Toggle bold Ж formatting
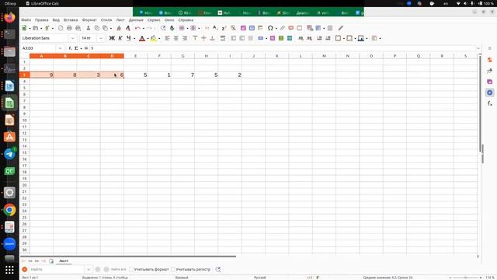Image resolution: width=497 pixels, height=280 pixels. 112,38
